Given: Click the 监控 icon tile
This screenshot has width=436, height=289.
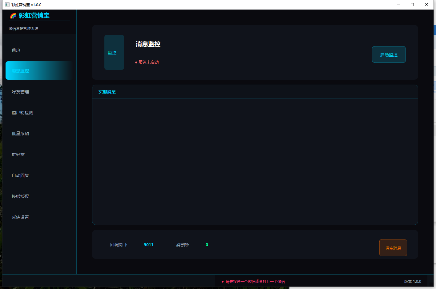Looking at the screenshot, I should pos(114,52).
